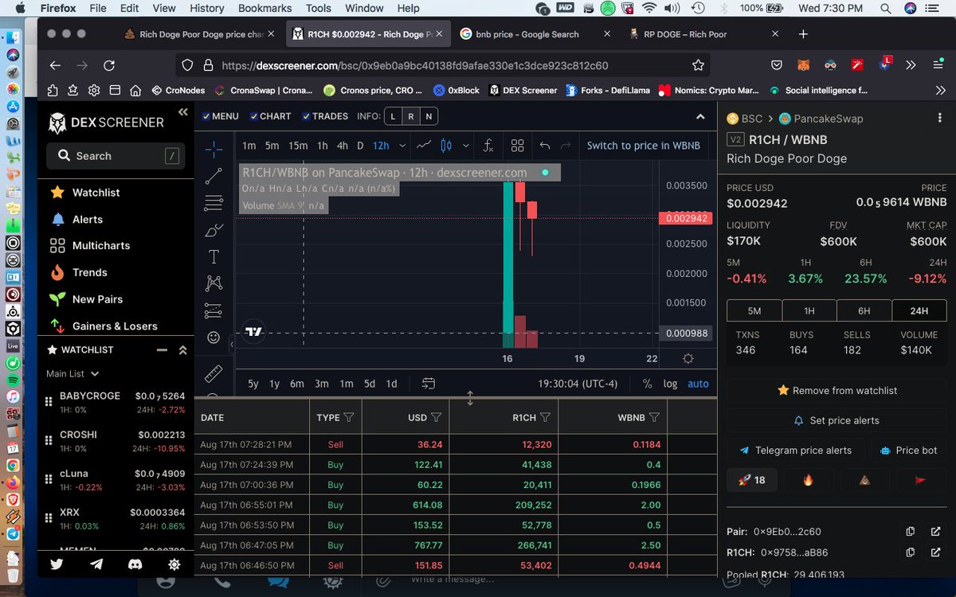Viewport: 956px width, 597px height.
Task: Open the line compare chart icon
Action: tap(424, 146)
